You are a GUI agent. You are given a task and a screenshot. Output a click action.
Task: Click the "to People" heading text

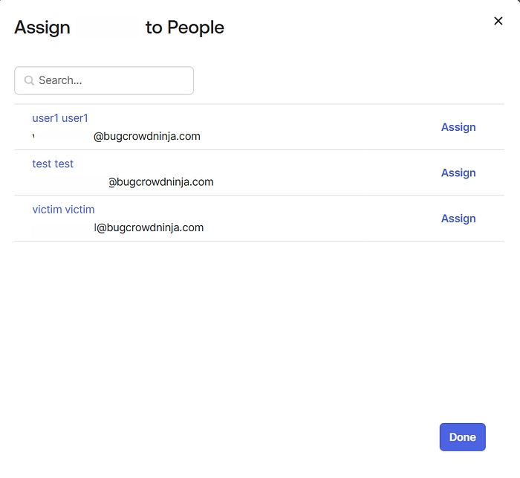[185, 28]
